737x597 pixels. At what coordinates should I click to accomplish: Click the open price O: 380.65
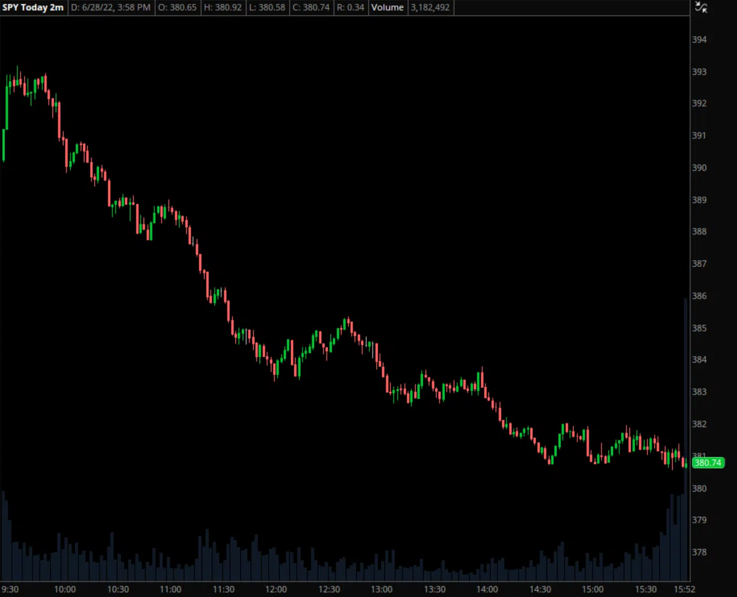pyautogui.click(x=177, y=8)
